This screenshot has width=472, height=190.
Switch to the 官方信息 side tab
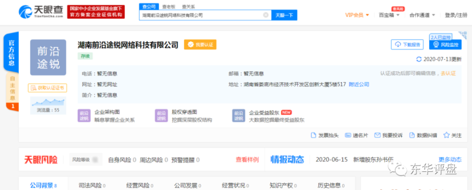tap(11, 52)
